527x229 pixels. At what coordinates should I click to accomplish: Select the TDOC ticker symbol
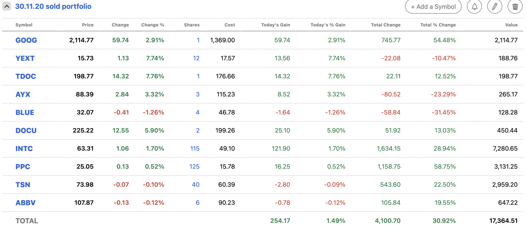[x=26, y=76]
